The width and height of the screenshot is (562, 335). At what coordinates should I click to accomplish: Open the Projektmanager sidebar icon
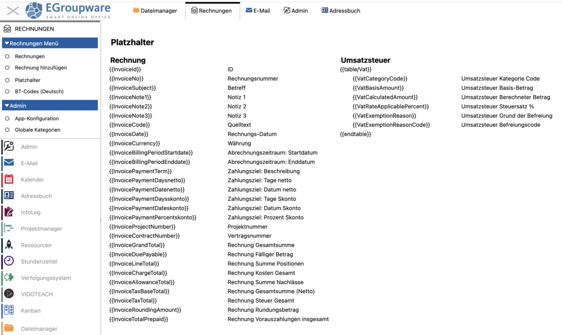9,229
